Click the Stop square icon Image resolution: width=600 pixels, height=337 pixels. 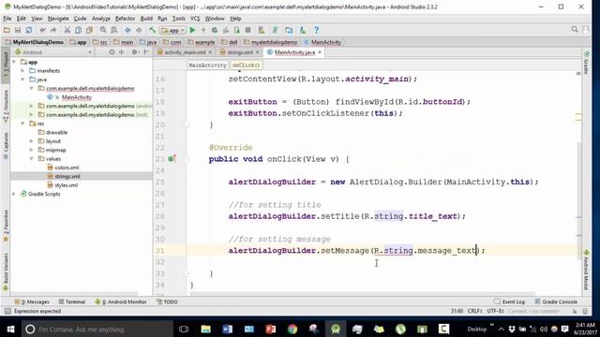click(x=247, y=30)
